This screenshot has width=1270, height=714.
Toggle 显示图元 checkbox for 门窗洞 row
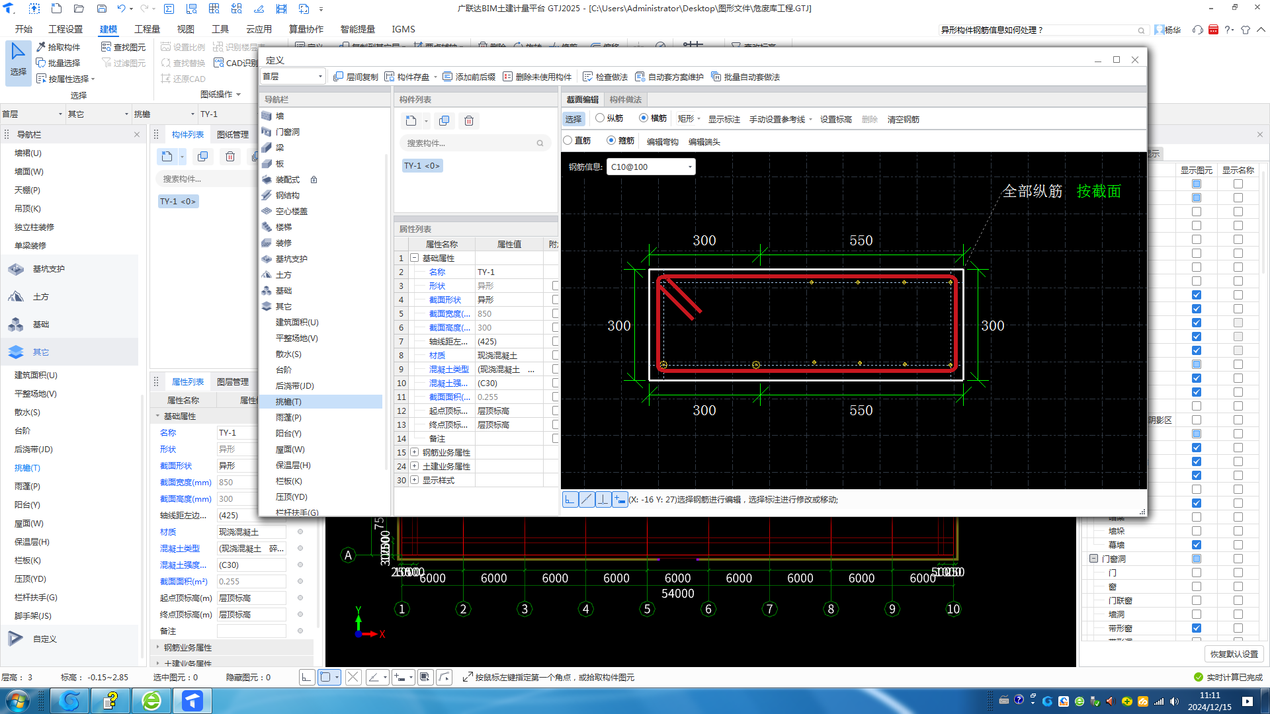1197,559
